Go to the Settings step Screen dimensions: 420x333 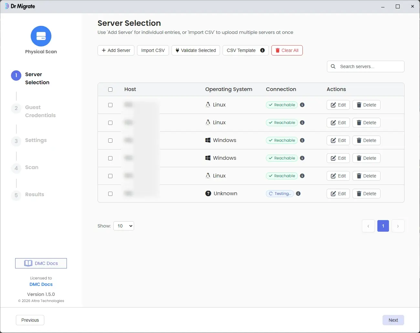click(x=29, y=140)
